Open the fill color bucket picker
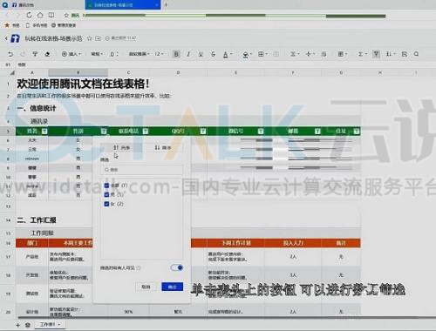Screen dimensions: 436x331 [x=247, y=54]
